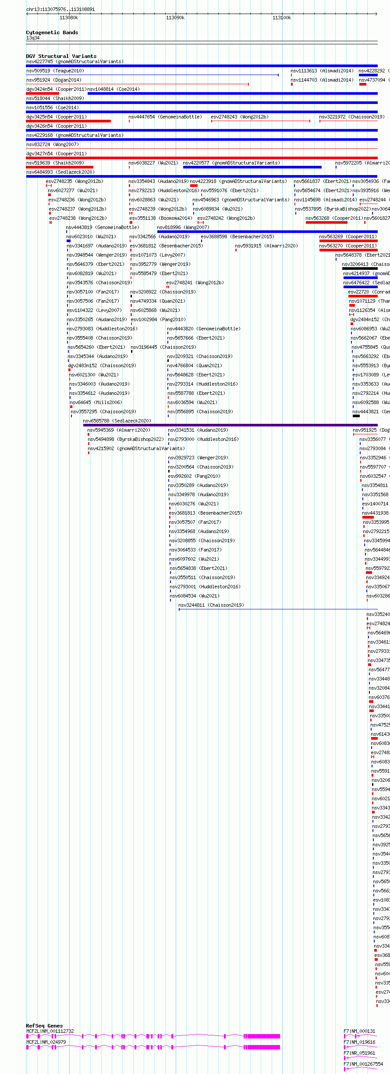Click dgv3427n54 (Cooper2011) label
Viewport: 390px width, 1074px height.
tap(57, 154)
